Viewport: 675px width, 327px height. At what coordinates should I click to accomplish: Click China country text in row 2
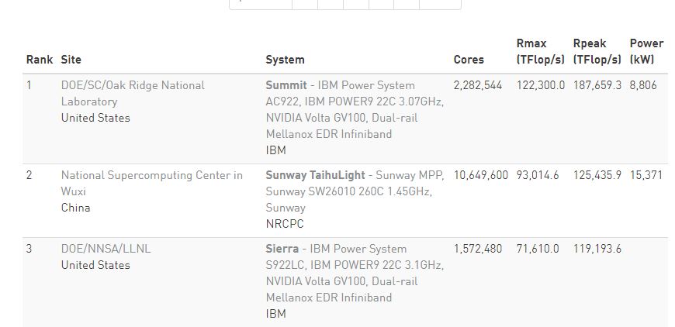(x=76, y=208)
